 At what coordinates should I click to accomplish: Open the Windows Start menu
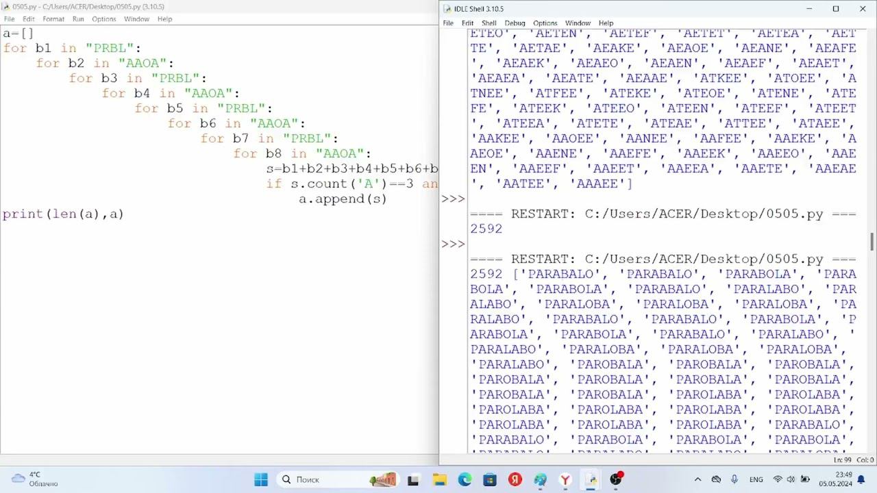pyautogui.click(x=261, y=480)
